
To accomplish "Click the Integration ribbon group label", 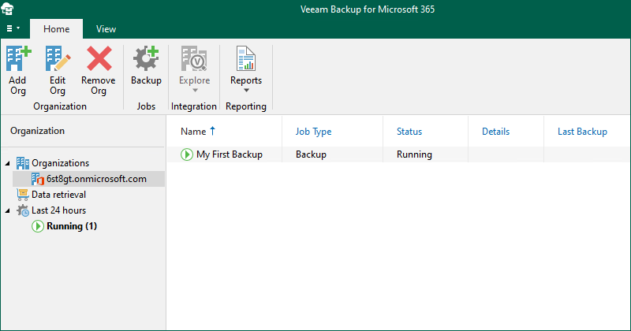I will 194,106.
